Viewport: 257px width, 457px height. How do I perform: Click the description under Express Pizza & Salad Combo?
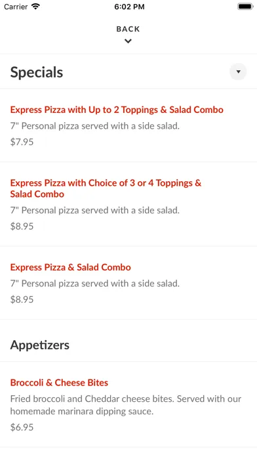tap(95, 283)
